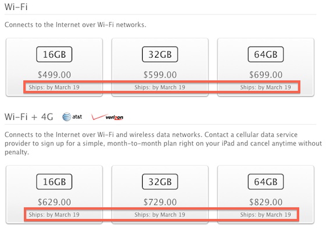Click ships date under $729.00 model
The image size is (326, 230).
[x=160, y=215]
